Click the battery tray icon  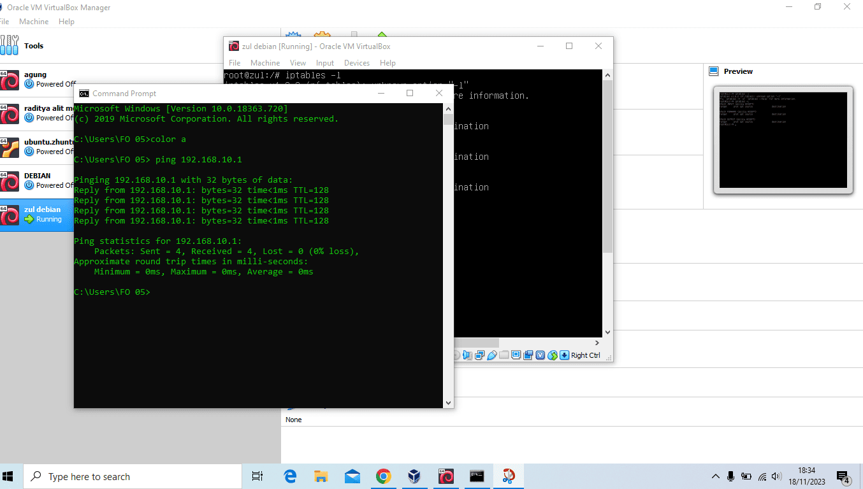[x=746, y=476]
